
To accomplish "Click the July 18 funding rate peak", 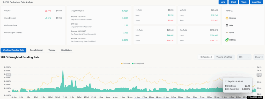I will [63, 71].
